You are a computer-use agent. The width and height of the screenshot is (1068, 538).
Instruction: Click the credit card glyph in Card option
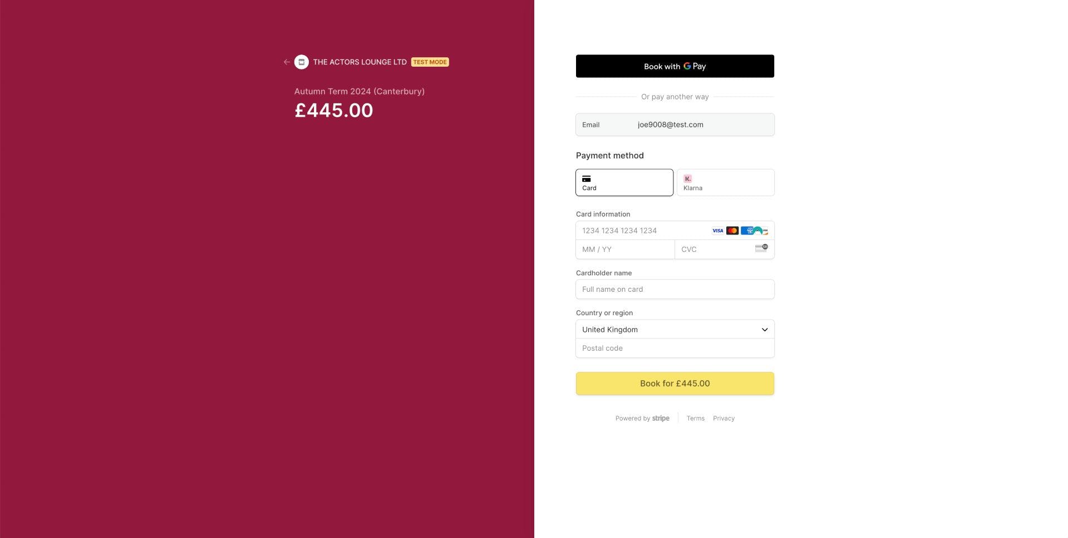(x=587, y=179)
